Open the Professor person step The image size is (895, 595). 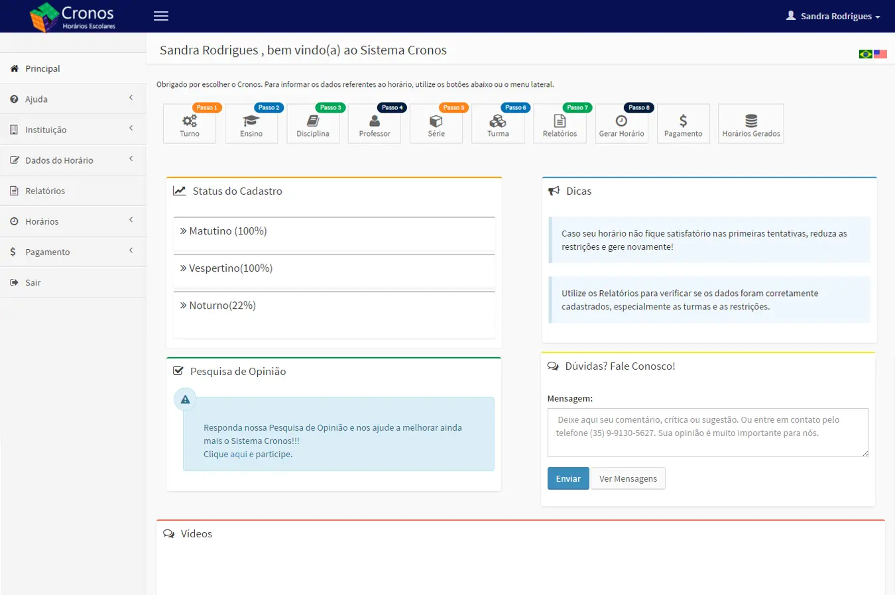[x=375, y=123]
